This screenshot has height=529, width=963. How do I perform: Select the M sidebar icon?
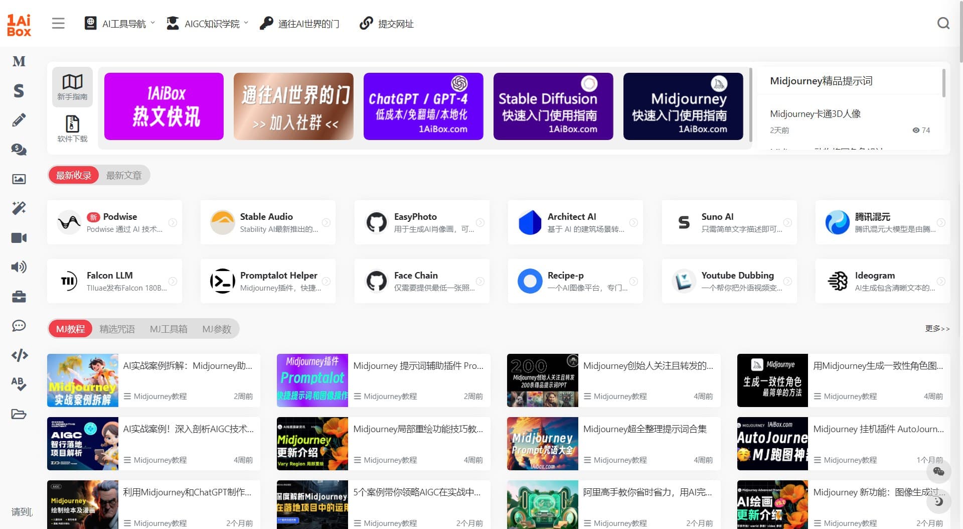point(19,61)
